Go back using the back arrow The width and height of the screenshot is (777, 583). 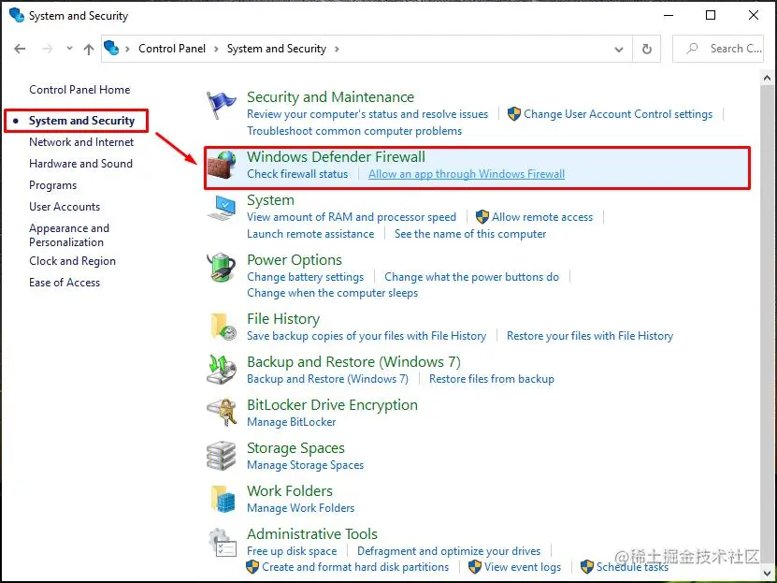pyautogui.click(x=20, y=49)
